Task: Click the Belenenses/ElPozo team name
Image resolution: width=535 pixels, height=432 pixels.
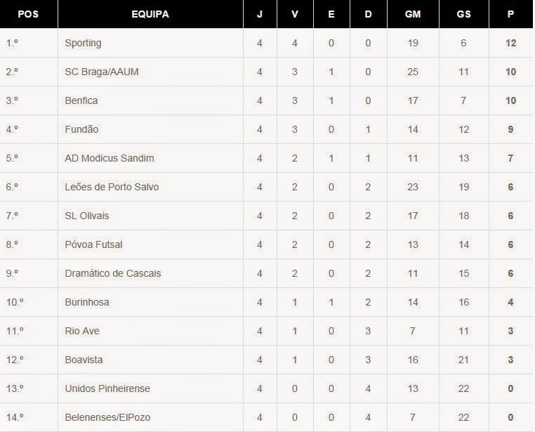Action: pyautogui.click(x=107, y=417)
